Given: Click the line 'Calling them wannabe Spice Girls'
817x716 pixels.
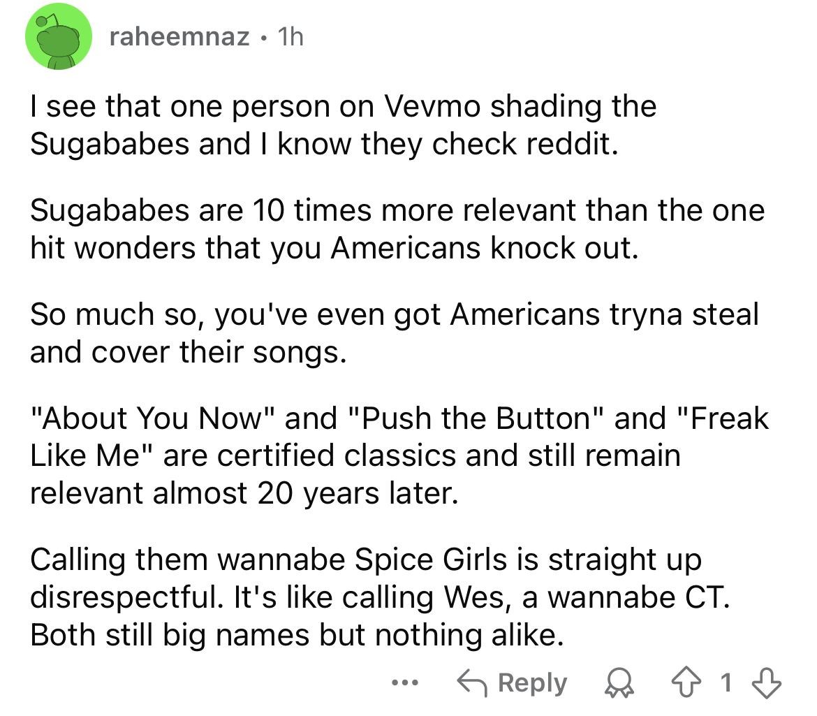Looking at the screenshot, I should point(366,560).
